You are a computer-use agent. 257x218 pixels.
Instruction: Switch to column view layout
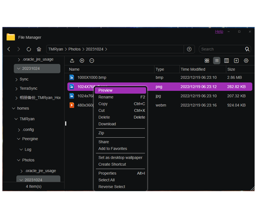point(226,61)
